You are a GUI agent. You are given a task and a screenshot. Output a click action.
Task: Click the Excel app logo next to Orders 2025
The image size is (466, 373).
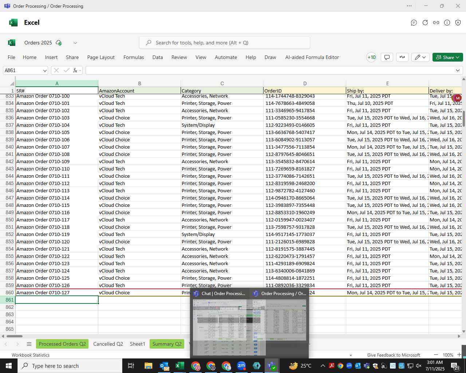[12, 43]
